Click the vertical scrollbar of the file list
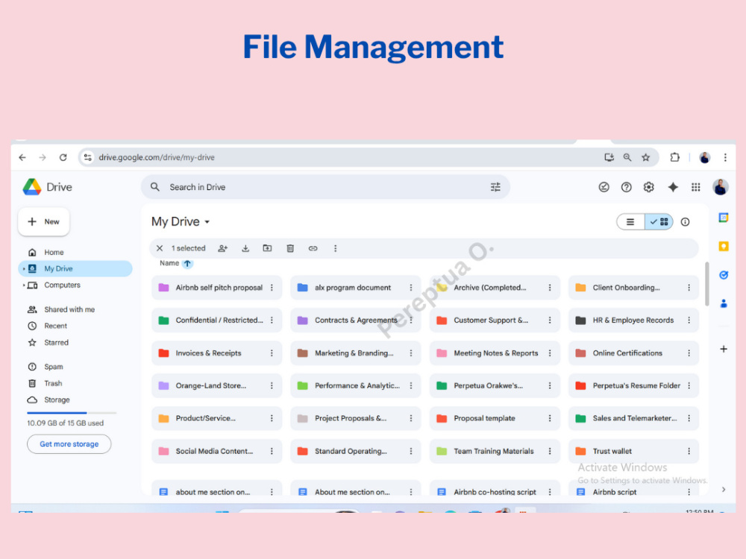This screenshot has height=559, width=746. click(706, 284)
